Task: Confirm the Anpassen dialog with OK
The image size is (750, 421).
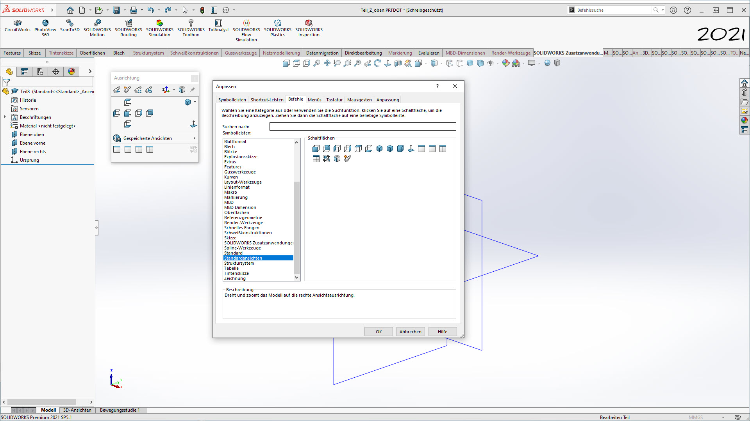Action: coord(379,332)
